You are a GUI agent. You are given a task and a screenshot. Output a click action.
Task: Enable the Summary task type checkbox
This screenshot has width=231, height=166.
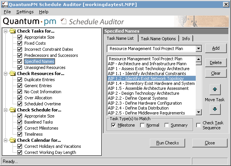[167, 125]
